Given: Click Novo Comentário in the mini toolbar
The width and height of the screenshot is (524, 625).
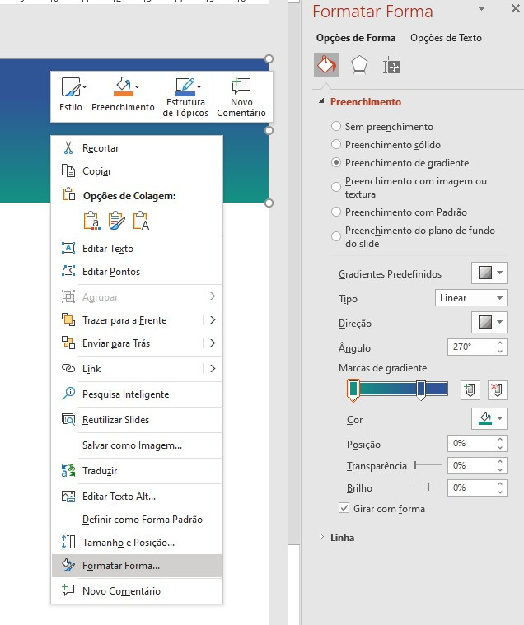Looking at the screenshot, I should [x=241, y=97].
